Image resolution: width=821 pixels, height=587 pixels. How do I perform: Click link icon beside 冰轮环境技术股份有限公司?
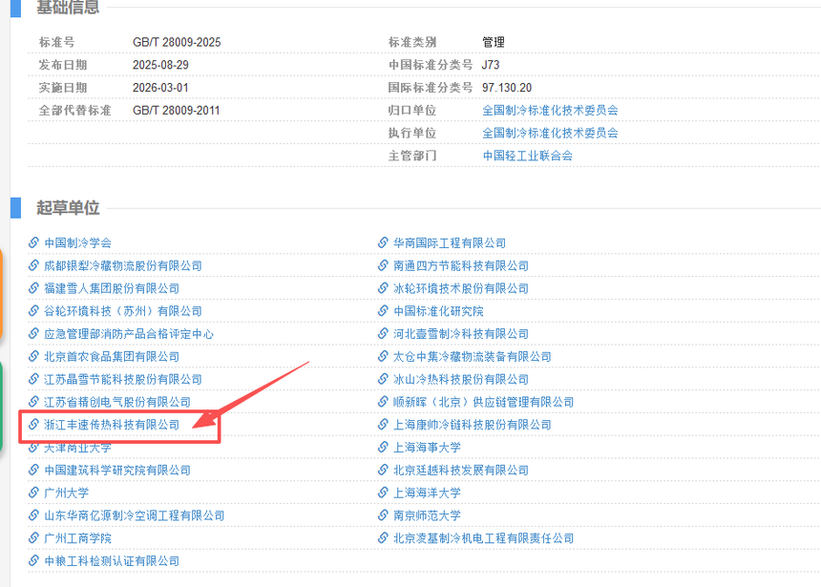click(383, 288)
